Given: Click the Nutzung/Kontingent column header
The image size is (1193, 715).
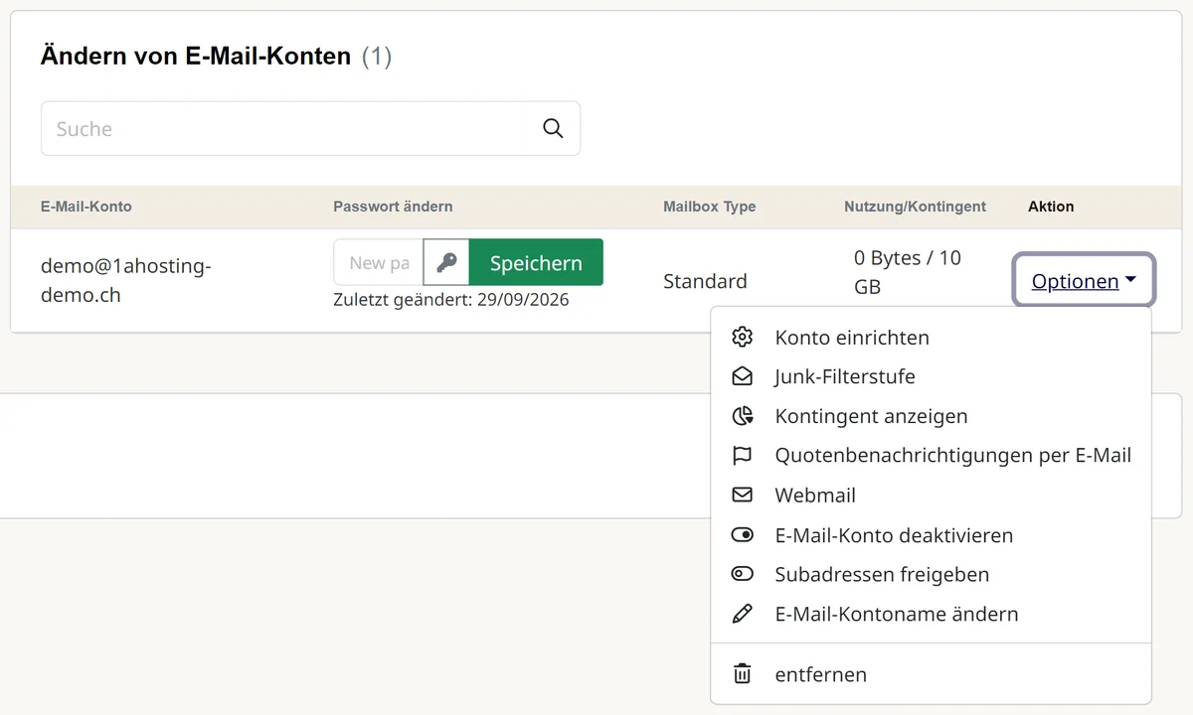Looking at the screenshot, I should 915,207.
